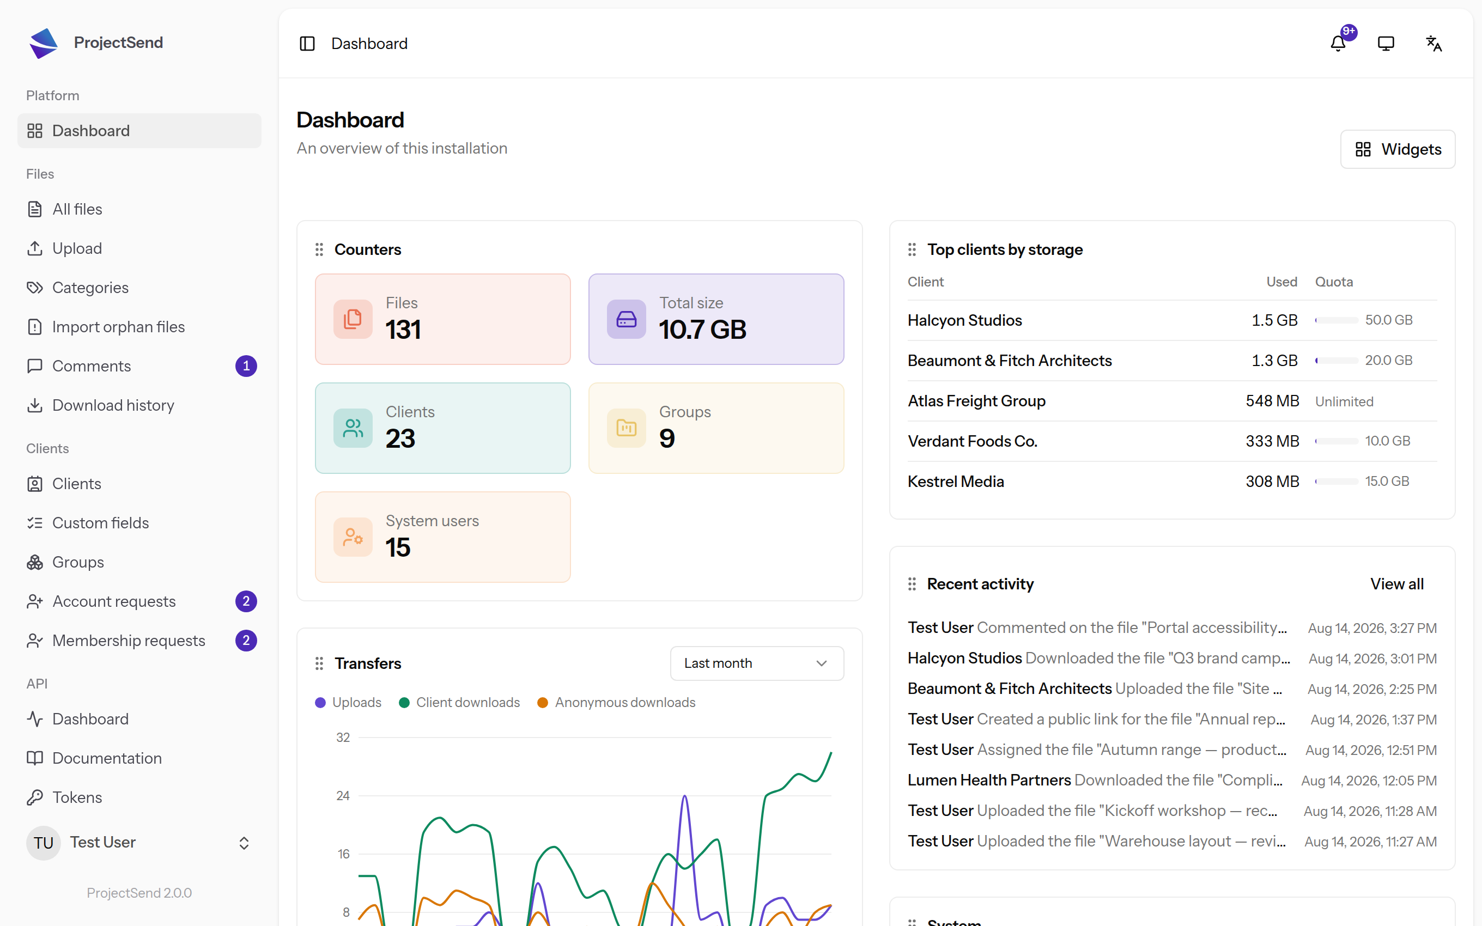Click View all recent activity
The image size is (1482, 926).
coord(1397,583)
